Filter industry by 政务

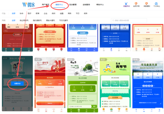click(86, 13)
